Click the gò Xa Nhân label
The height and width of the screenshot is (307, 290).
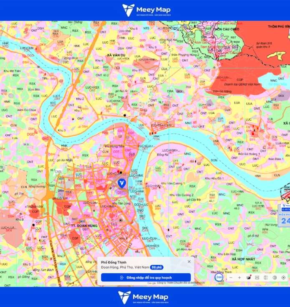(x=65, y=160)
